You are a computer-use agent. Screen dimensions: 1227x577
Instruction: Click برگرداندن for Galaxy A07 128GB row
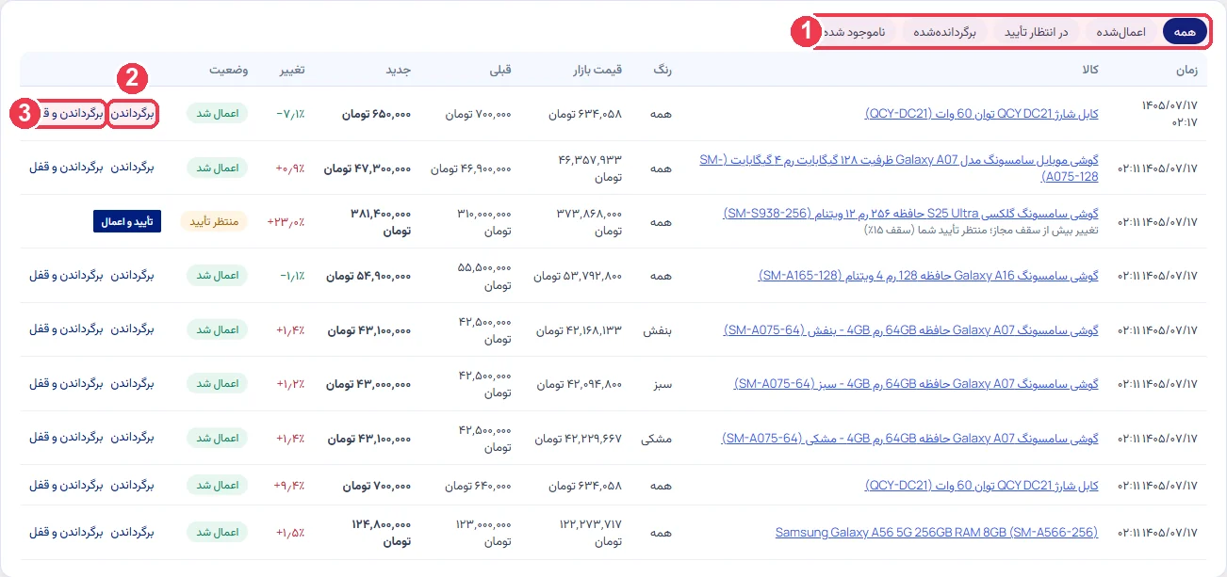[x=132, y=168]
